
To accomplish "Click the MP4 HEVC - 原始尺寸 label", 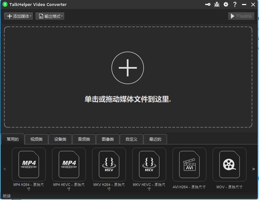I will point(69,187).
